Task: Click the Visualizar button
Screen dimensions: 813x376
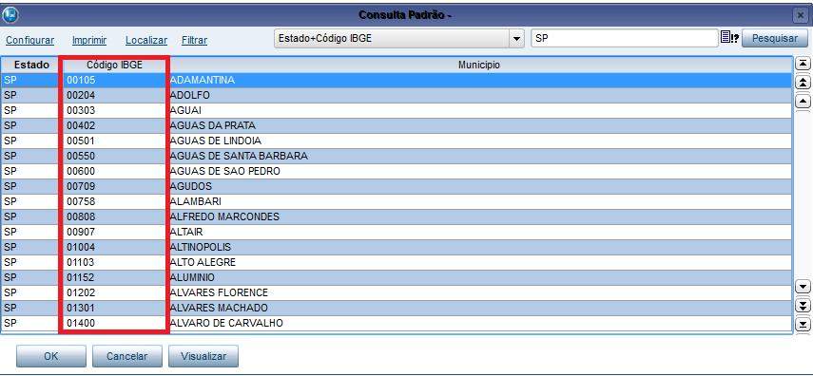Action: (x=203, y=356)
